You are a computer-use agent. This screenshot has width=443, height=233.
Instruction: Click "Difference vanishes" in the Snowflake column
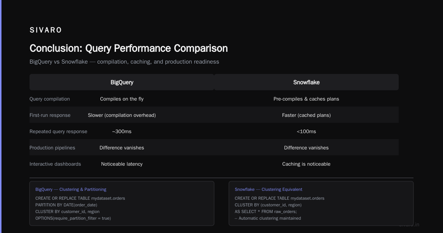pyautogui.click(x=306, y=148)
